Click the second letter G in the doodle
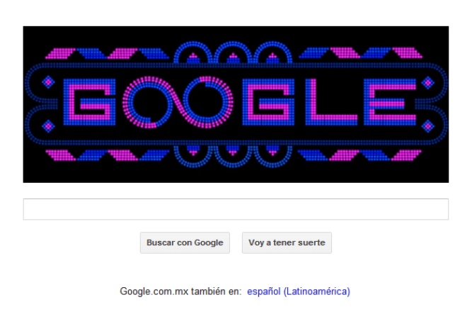Viewport: 460px width, 329px height. pyautogui.click(x=268, y=101)
